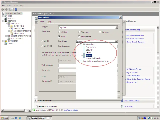Click the Server Manager taskbar button

coord(40,118)
